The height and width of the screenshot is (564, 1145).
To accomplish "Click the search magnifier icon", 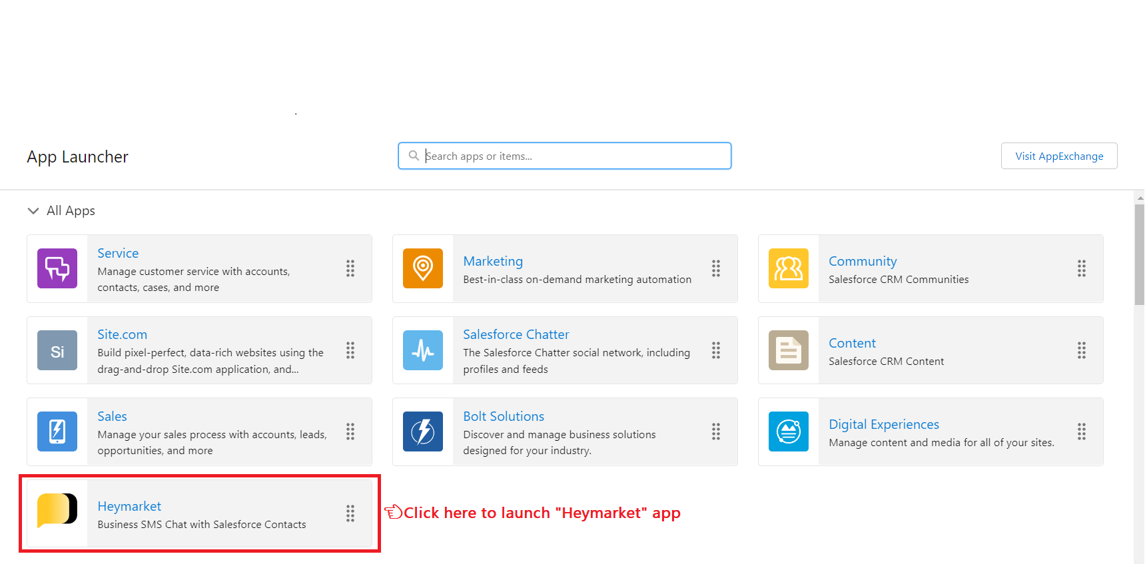I will coord(414,156).
